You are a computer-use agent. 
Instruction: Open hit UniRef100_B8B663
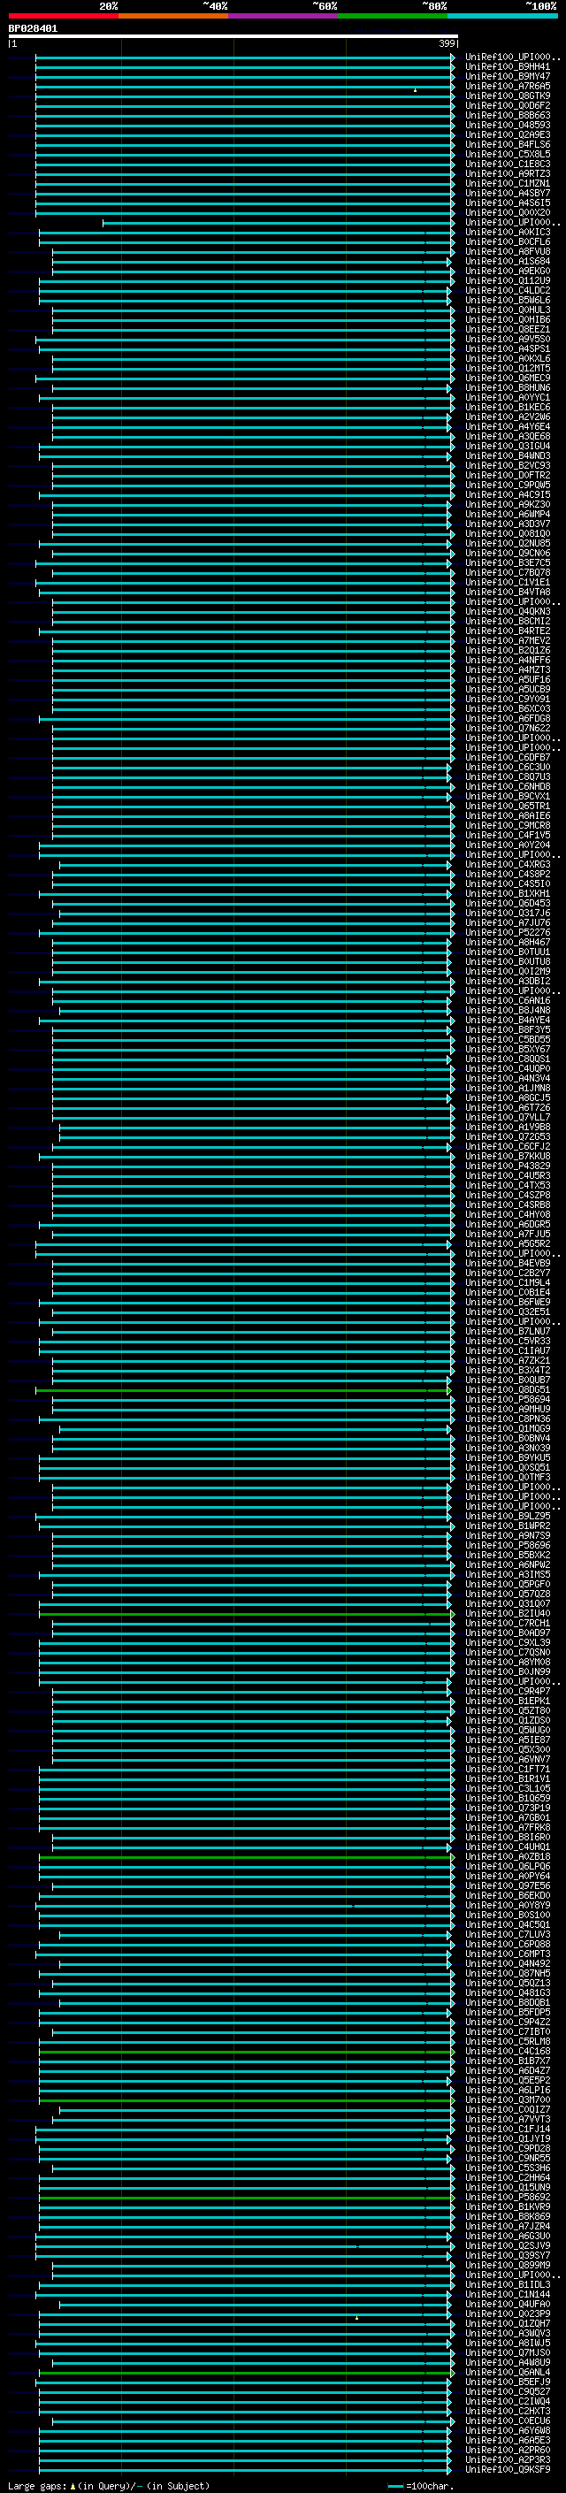tap(508, 116)
